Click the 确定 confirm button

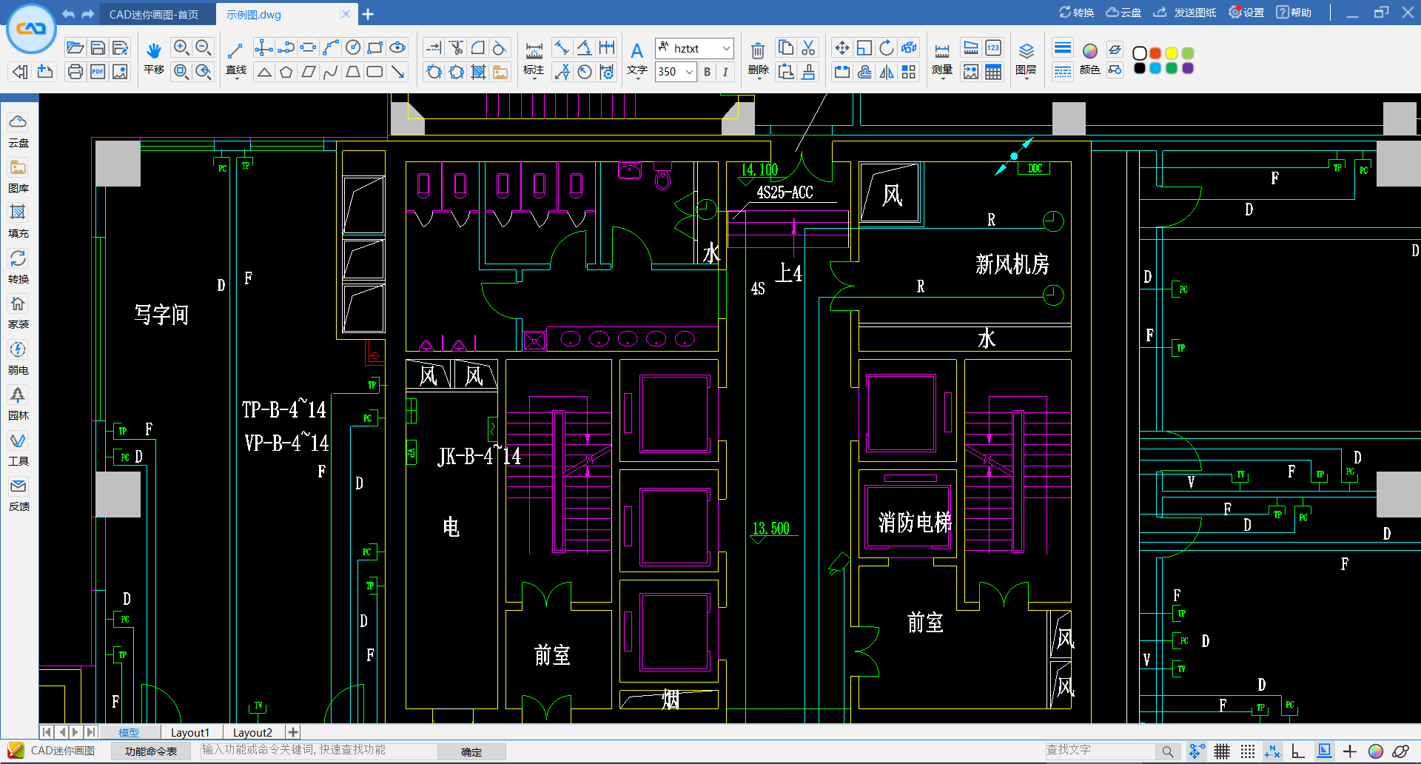click(471, 752)
